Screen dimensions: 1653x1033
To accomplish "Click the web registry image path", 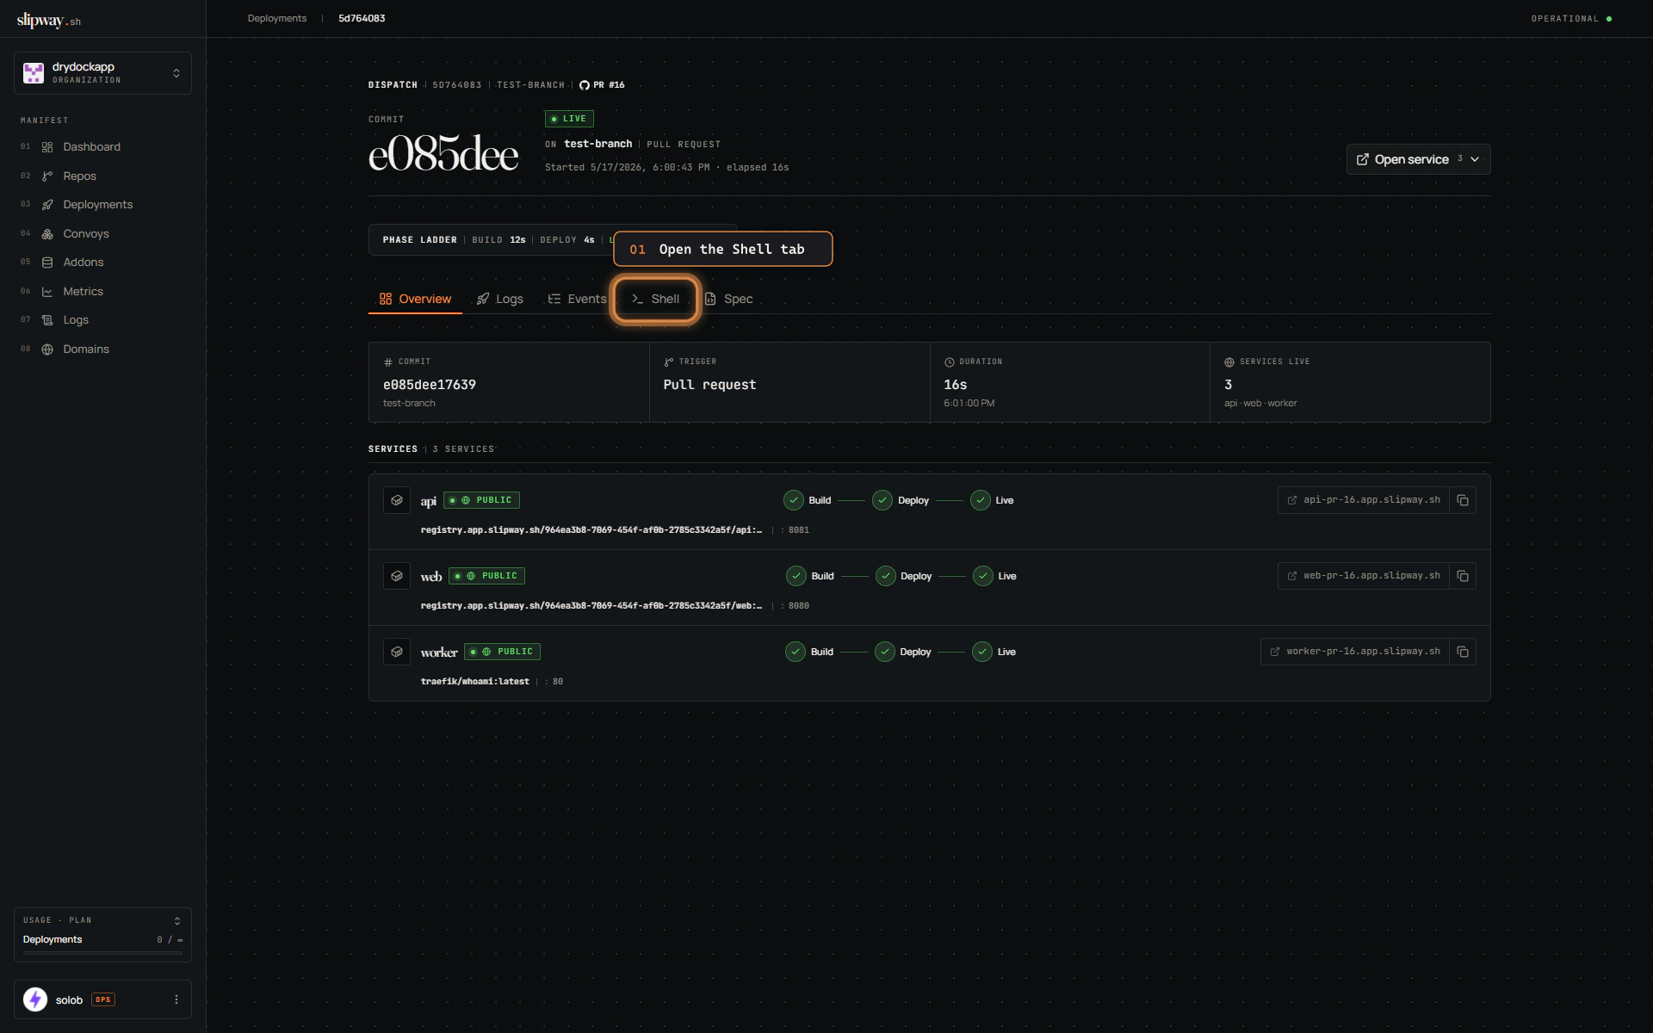I will coord(591,606).
